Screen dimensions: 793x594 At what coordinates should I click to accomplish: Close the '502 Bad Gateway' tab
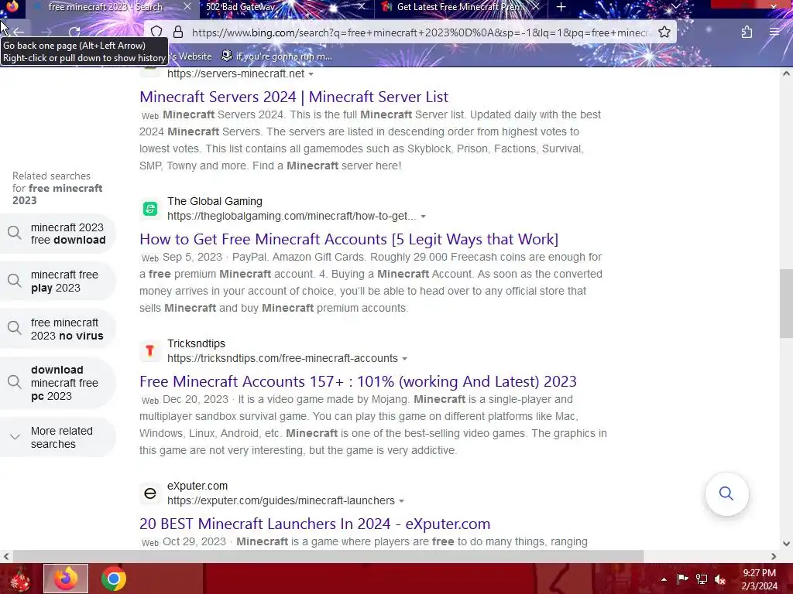pos(361,7)
